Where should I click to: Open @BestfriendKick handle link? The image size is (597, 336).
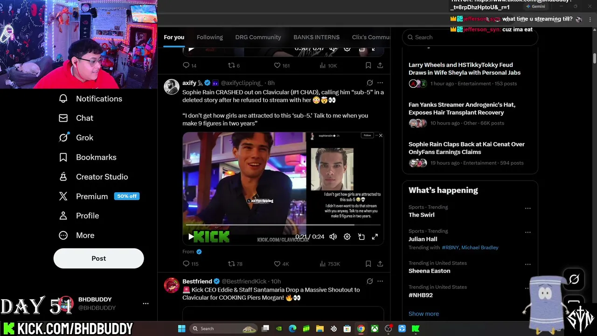coord(245,281)
